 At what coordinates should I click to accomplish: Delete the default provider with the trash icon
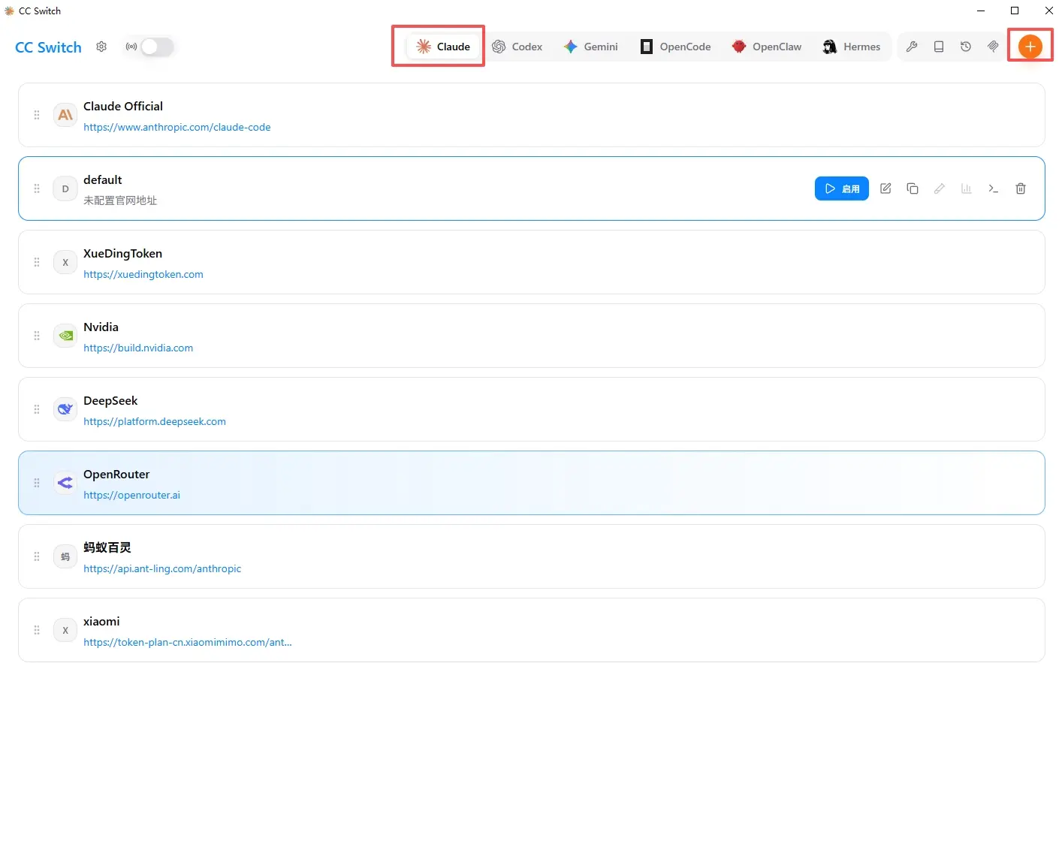[x=1021, y=188]
